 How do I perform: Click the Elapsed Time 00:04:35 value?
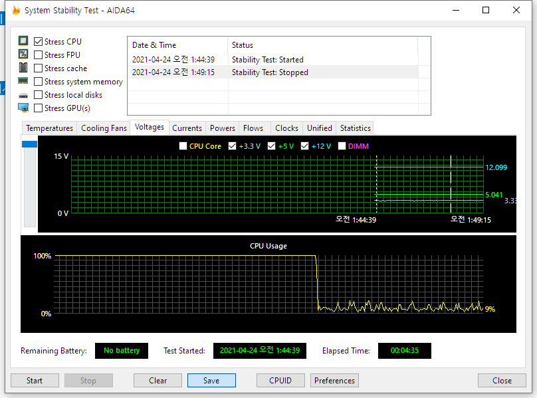405,350
